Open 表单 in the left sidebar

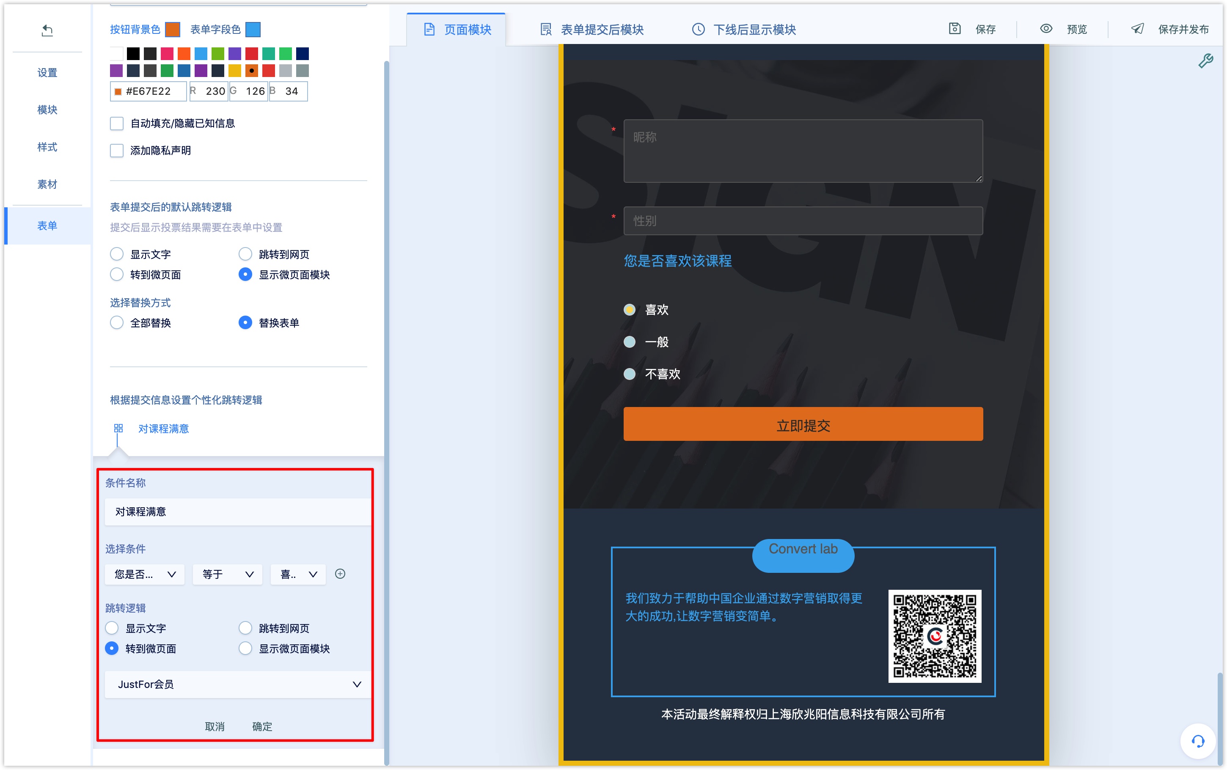click(47, 225)
